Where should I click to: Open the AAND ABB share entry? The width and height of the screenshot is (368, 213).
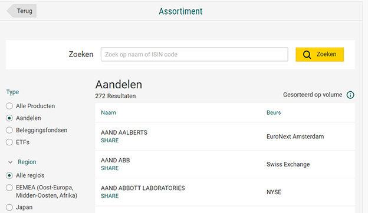click(x=225, y=164)
